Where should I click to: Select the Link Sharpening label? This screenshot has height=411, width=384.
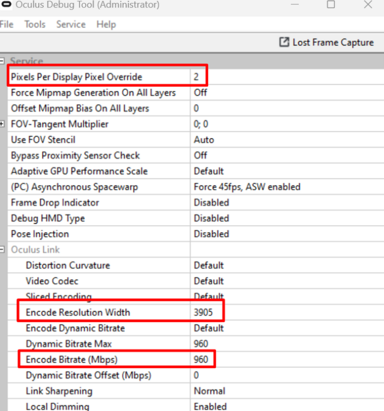[x=59, y=391]
